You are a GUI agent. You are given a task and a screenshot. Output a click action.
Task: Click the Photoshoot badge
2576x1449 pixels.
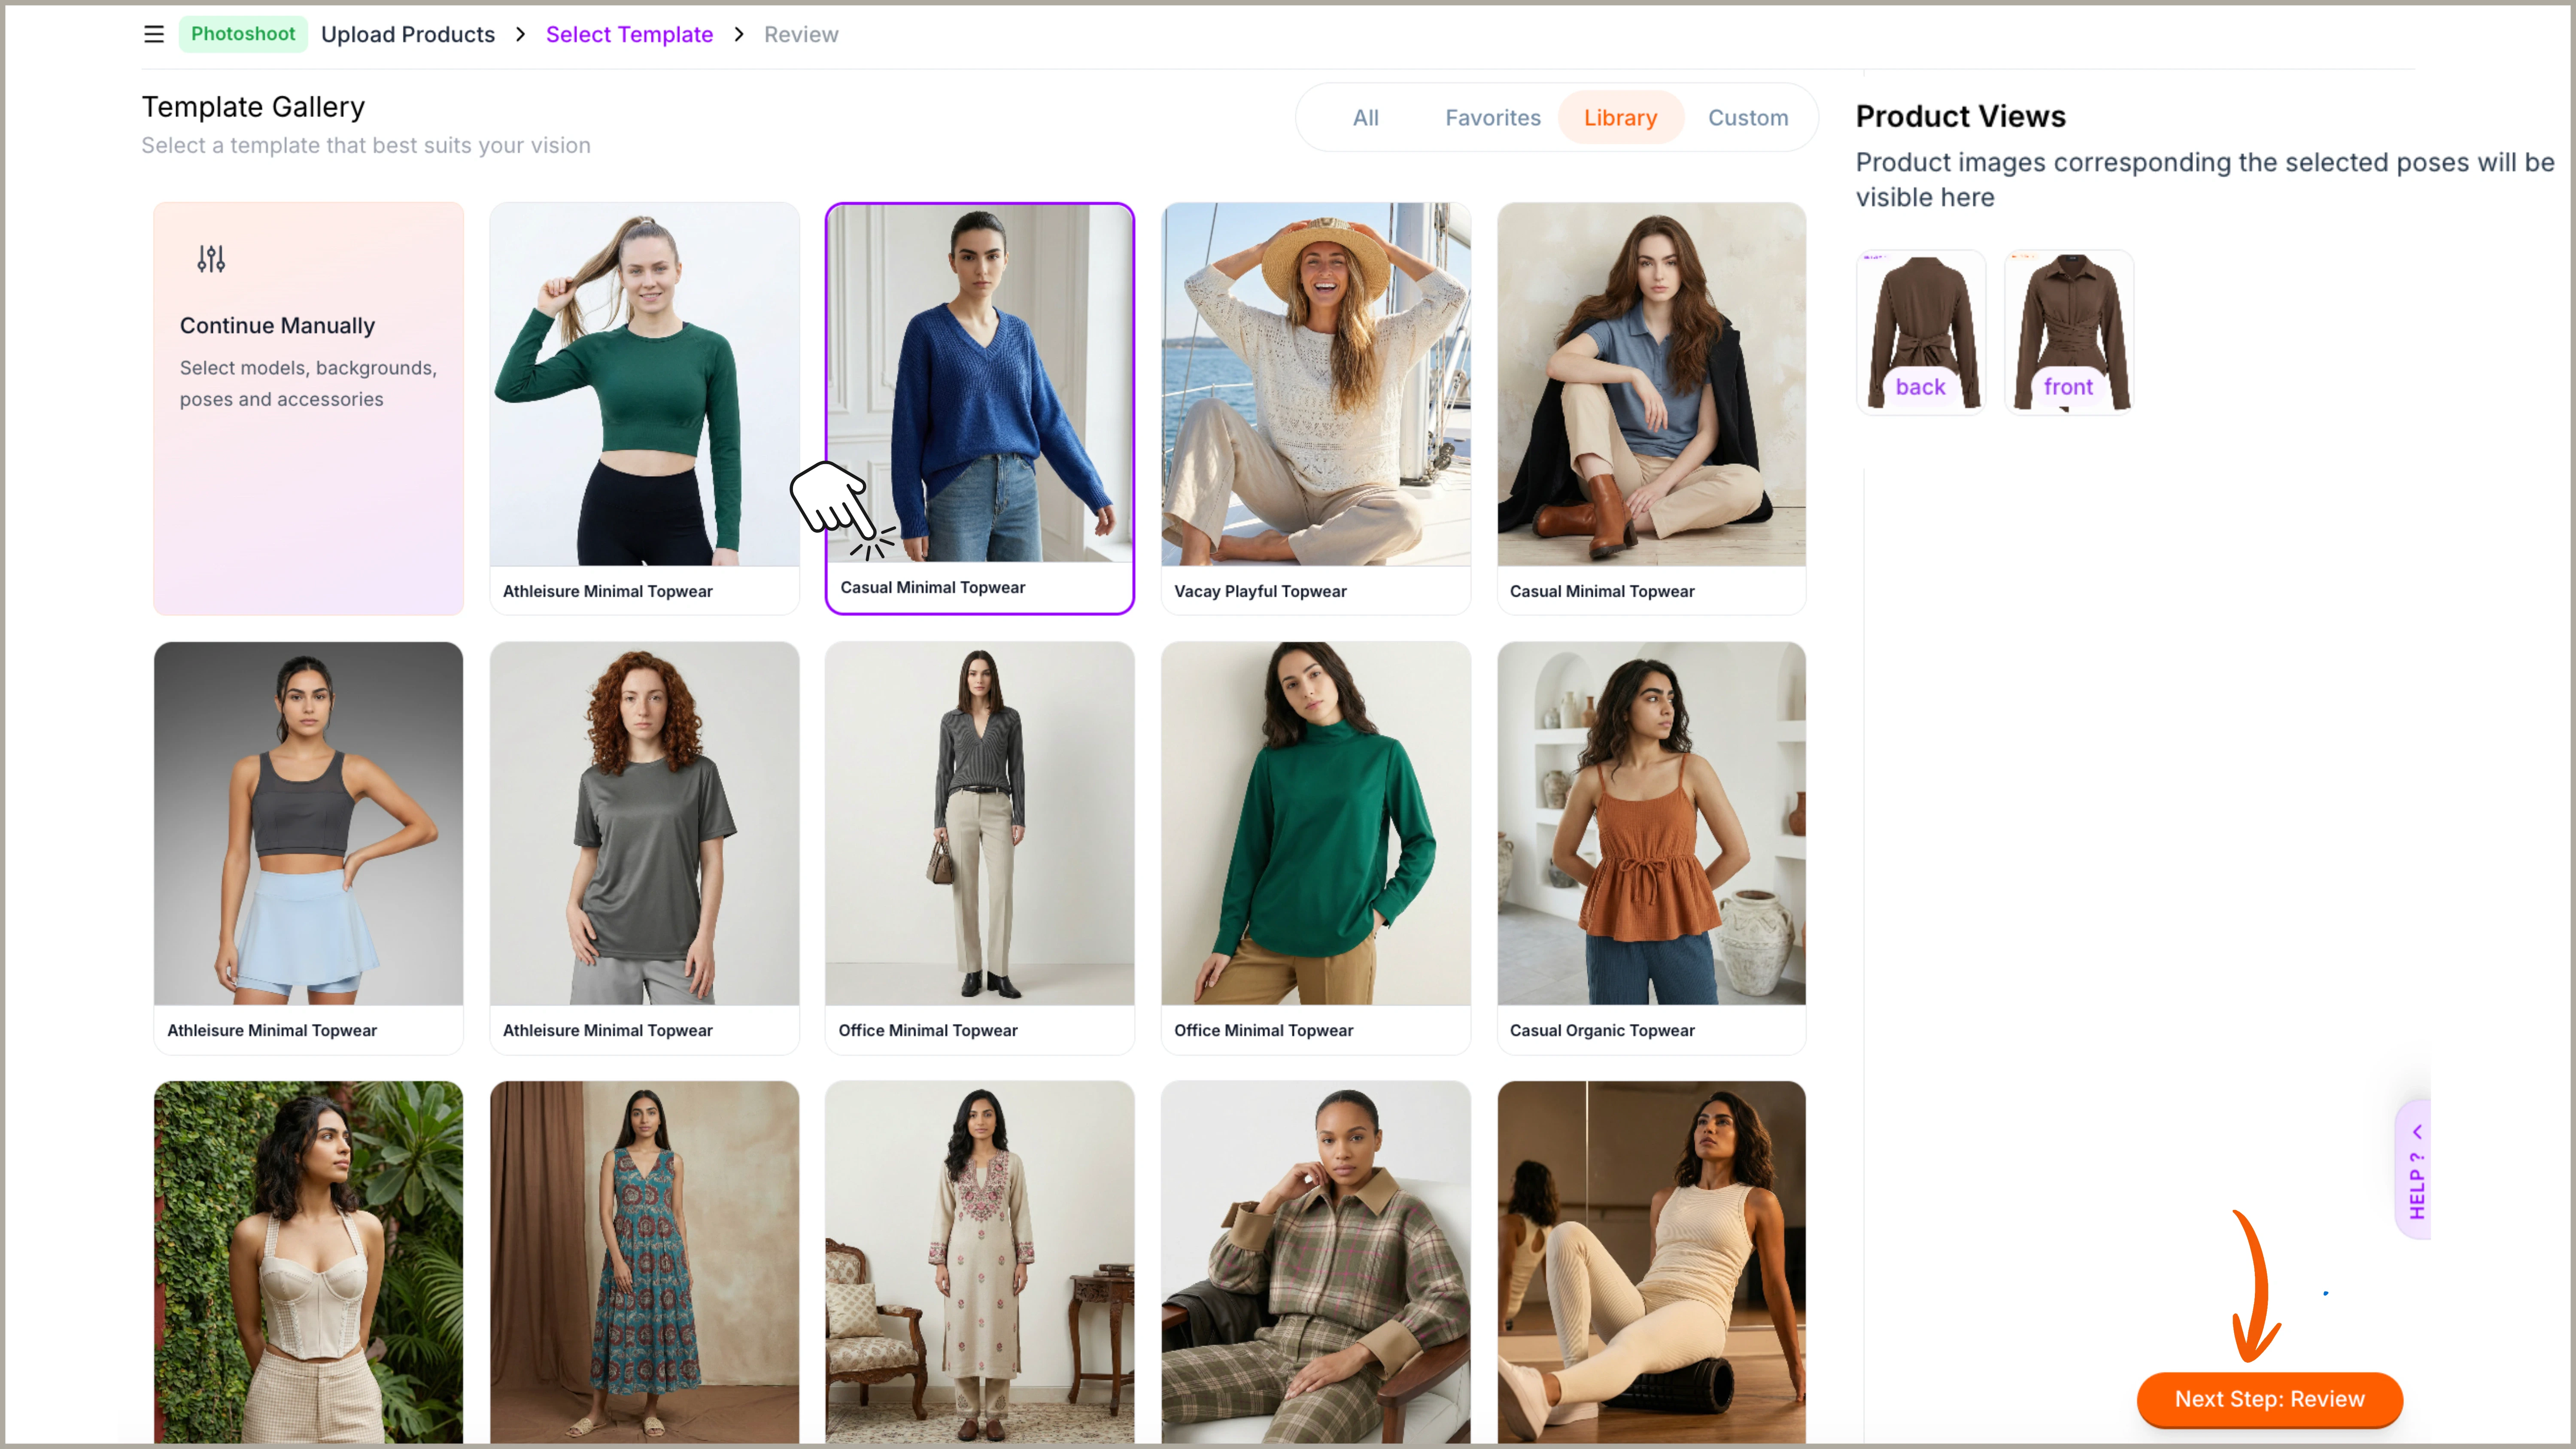click(243, 34)
